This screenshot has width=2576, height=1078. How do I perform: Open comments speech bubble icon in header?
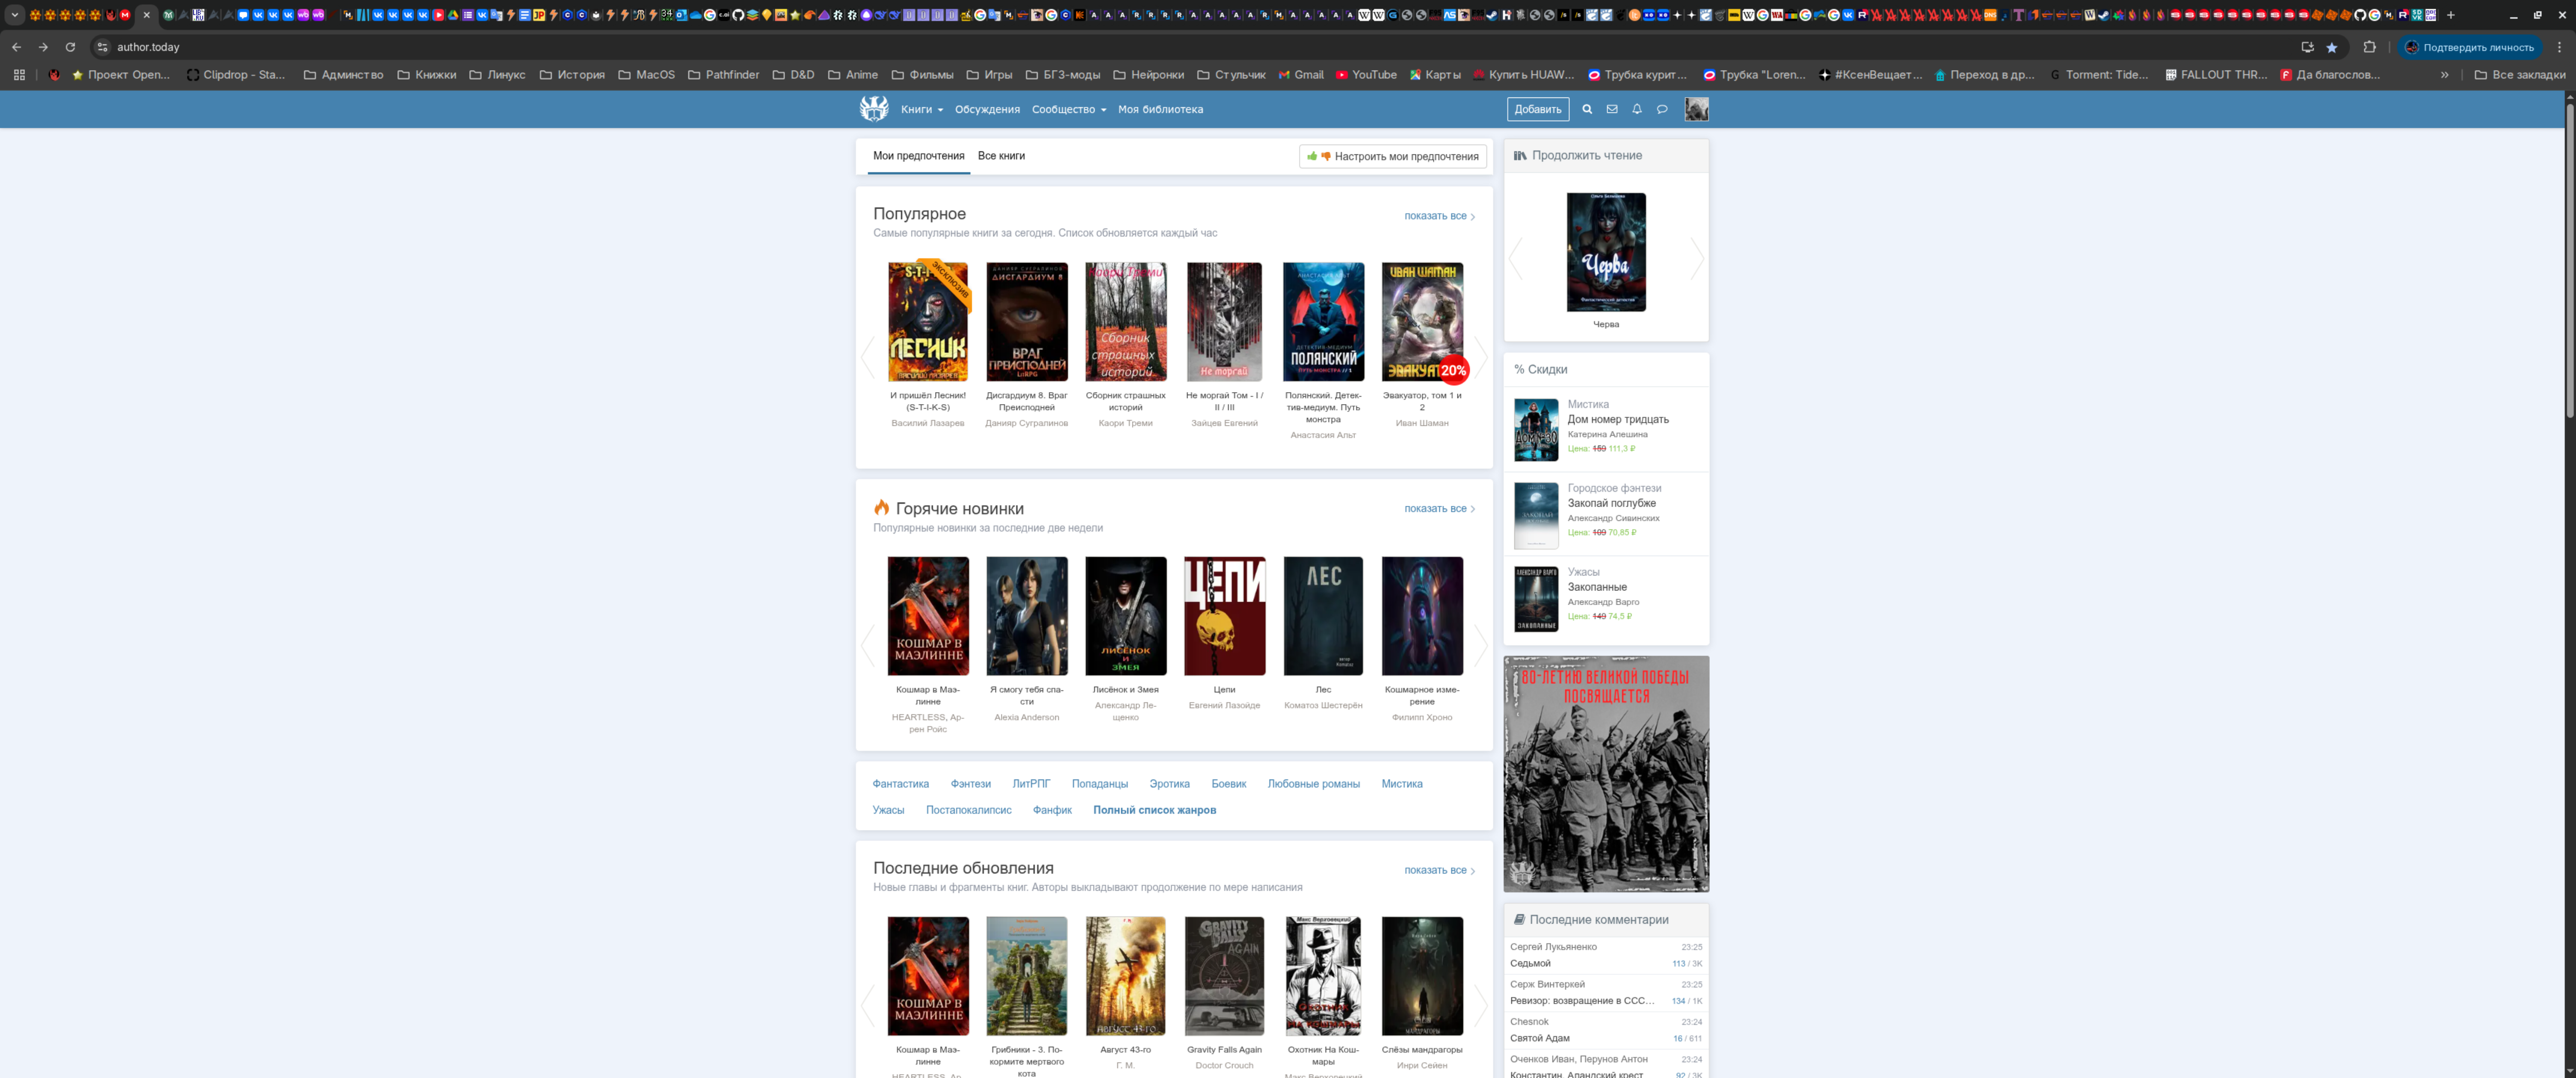[x=1661, y=109]
